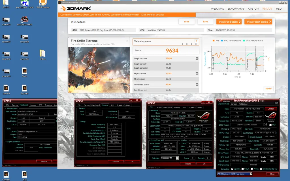290x181 pixels.
Task: Open the screen010 image file on desktop
Action: 24,37
